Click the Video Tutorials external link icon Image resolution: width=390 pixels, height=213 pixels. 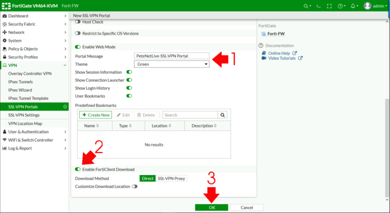(300, 58)
